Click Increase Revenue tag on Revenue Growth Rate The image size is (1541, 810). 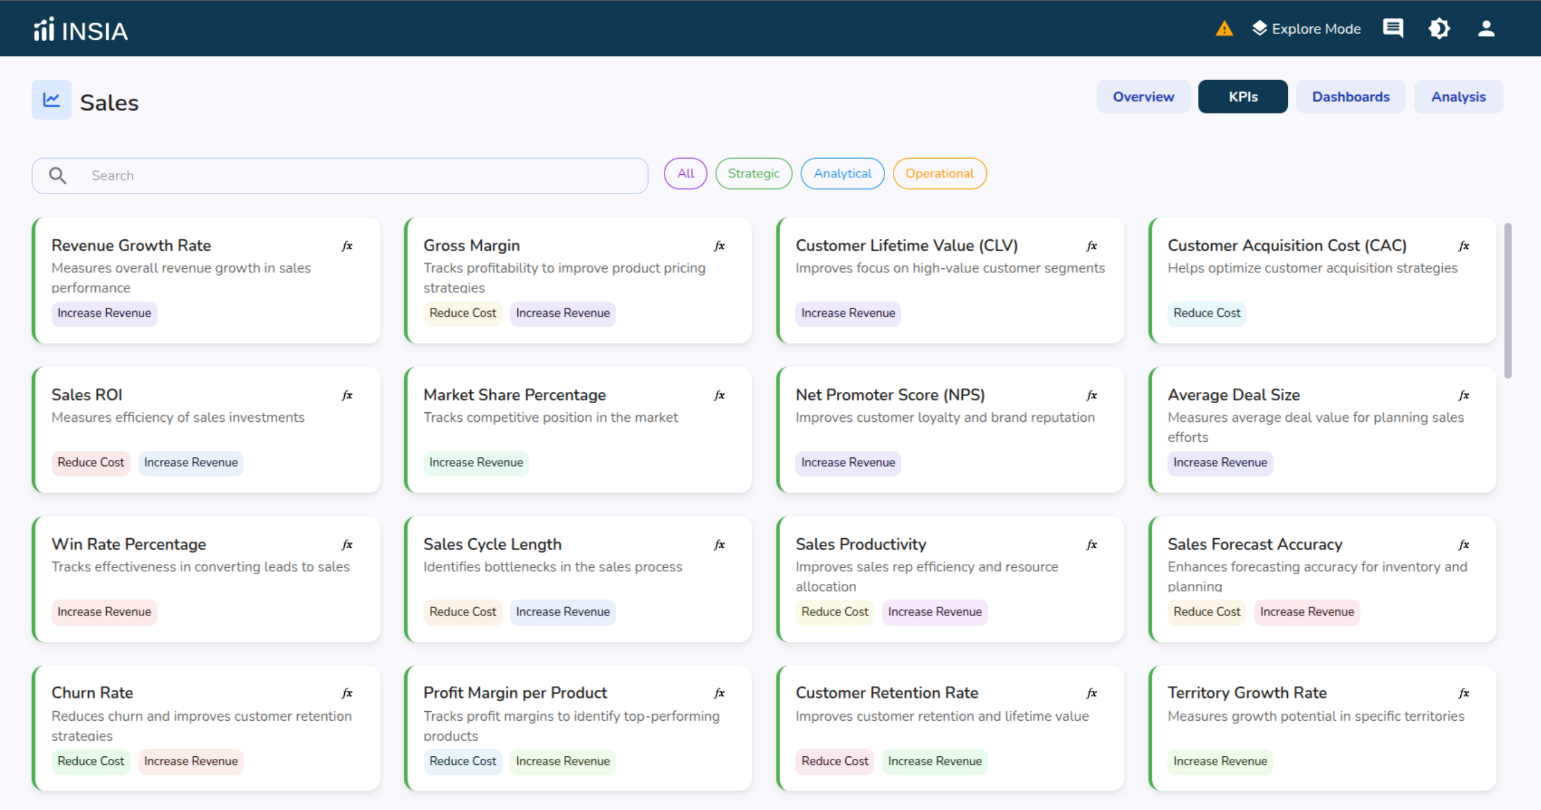click(104, 313)
